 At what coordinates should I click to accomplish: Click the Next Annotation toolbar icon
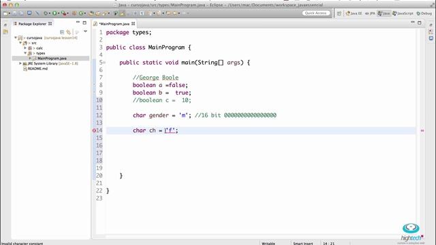[x=151, y=14]
